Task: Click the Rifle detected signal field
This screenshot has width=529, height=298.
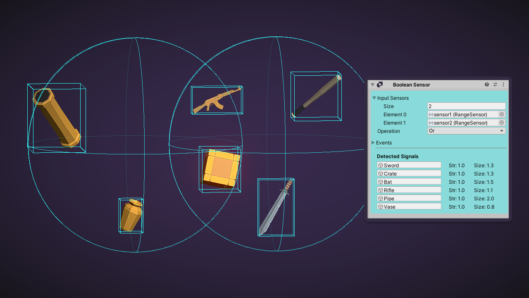Action: coord(409,190)
